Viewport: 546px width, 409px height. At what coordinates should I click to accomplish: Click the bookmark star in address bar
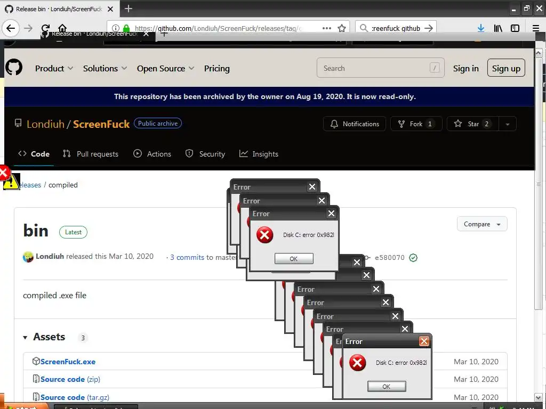click(x=342, y=28)
